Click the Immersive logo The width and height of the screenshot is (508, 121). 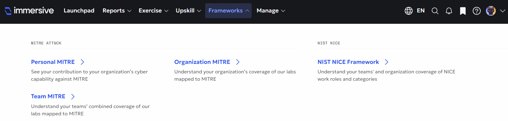point(29,11)
